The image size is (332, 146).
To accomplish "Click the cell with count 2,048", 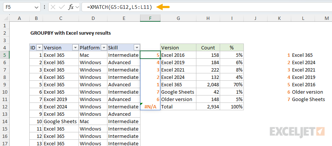I will coord(208,84).
